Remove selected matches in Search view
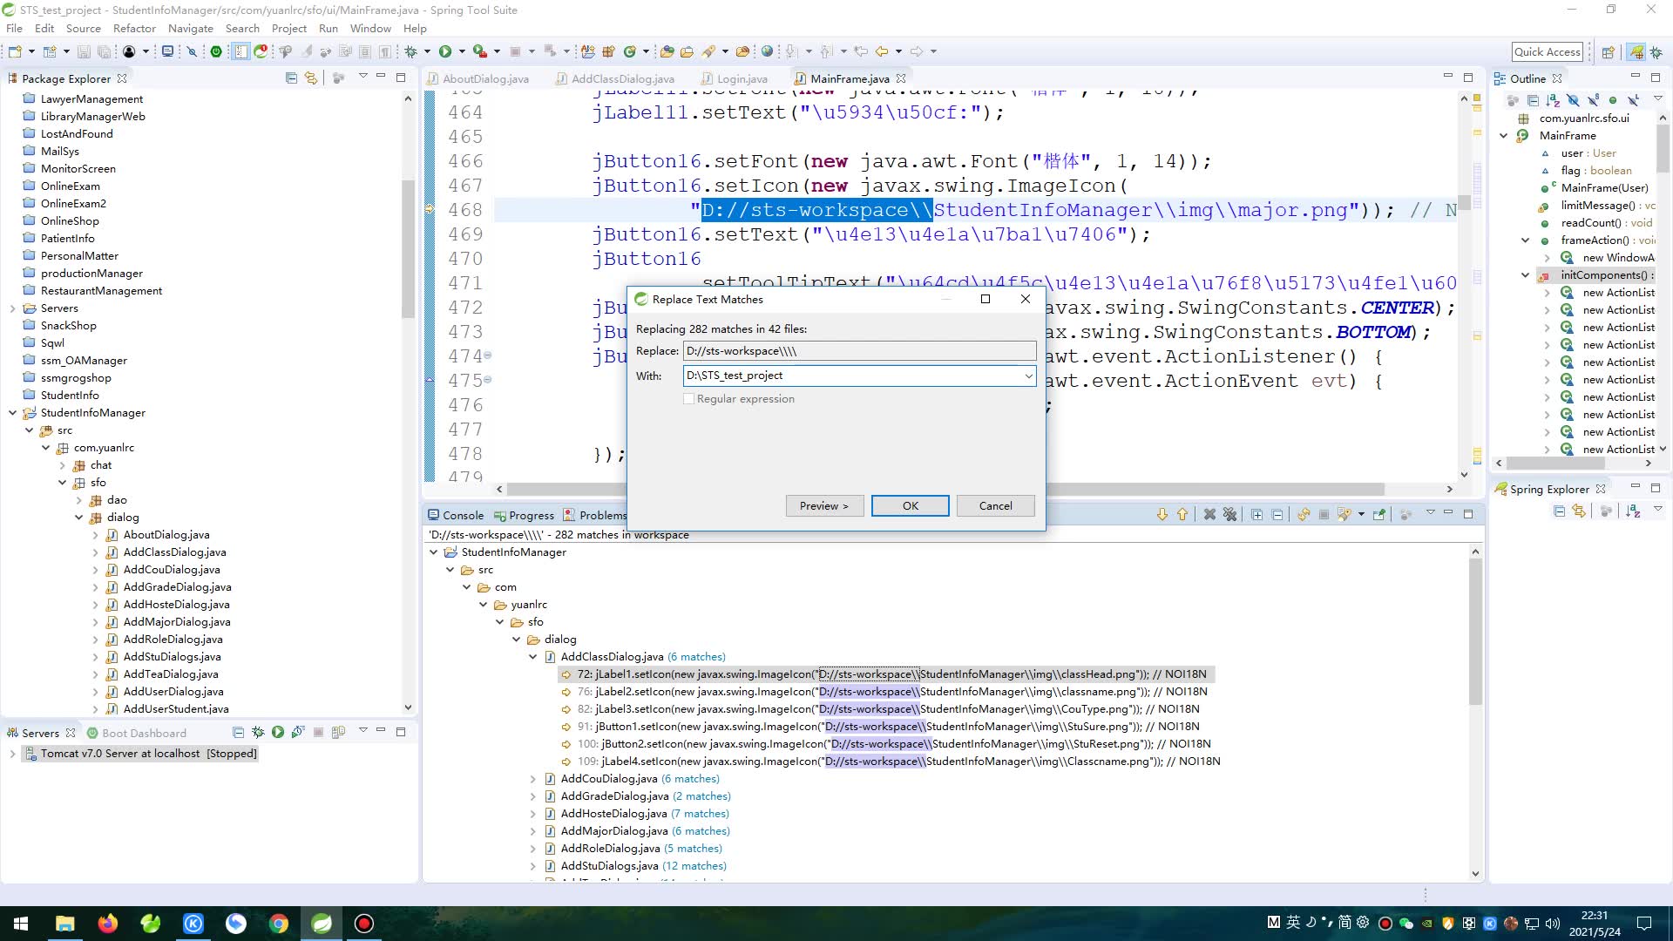Viewport: 1673px width, 941px height. pyautogui.click(x=1209, y=514)
